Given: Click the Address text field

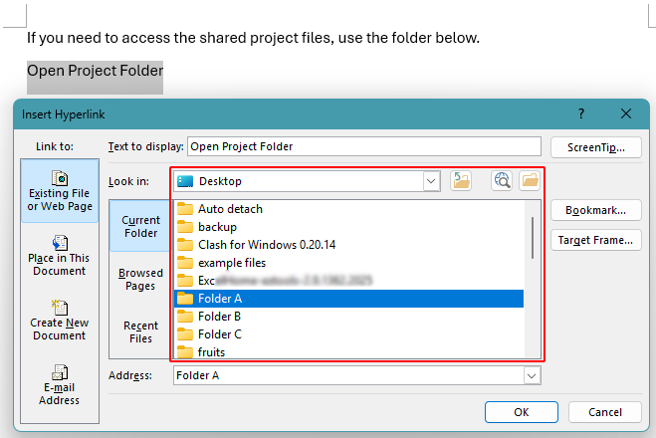Looking at the screenshot, I should (348, 375).
